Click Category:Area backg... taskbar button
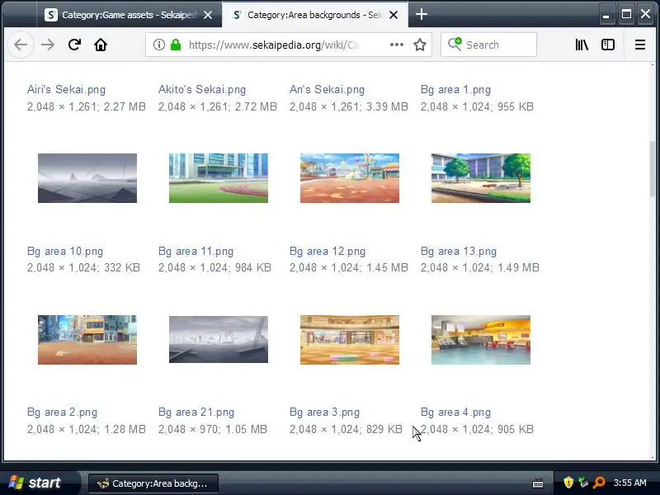Viewport: 660px width, 495px height. [153, 483]
